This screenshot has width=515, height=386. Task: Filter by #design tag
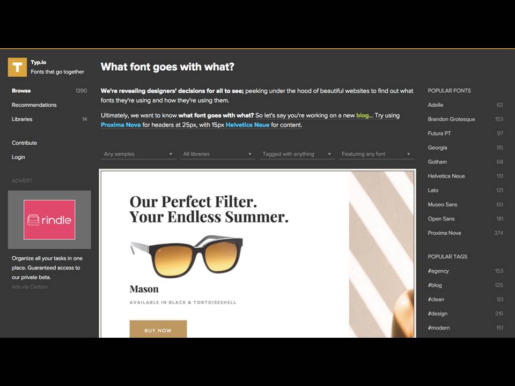[x=438, y=314]
